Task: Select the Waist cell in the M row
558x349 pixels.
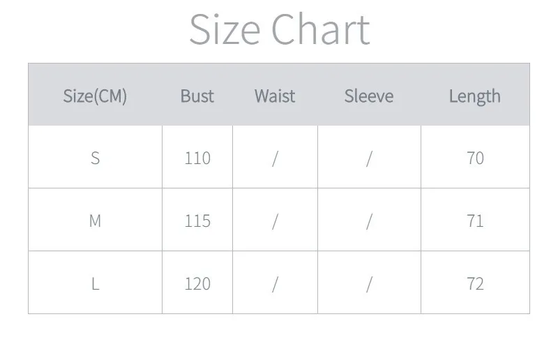Action: click(275, 221)
